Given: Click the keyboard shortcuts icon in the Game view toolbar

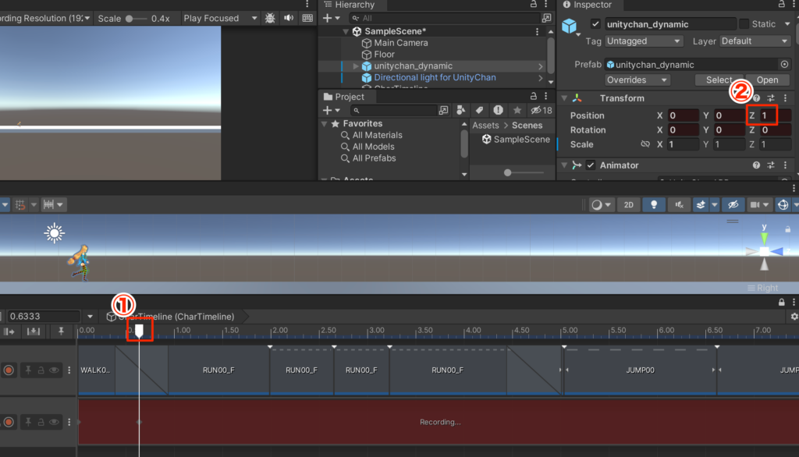Looking at the screenshot, I should click(x=307, y=19).
